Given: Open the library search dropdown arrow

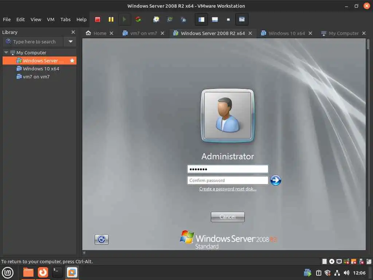Looking at the screenshot, I should click(70, 42).
